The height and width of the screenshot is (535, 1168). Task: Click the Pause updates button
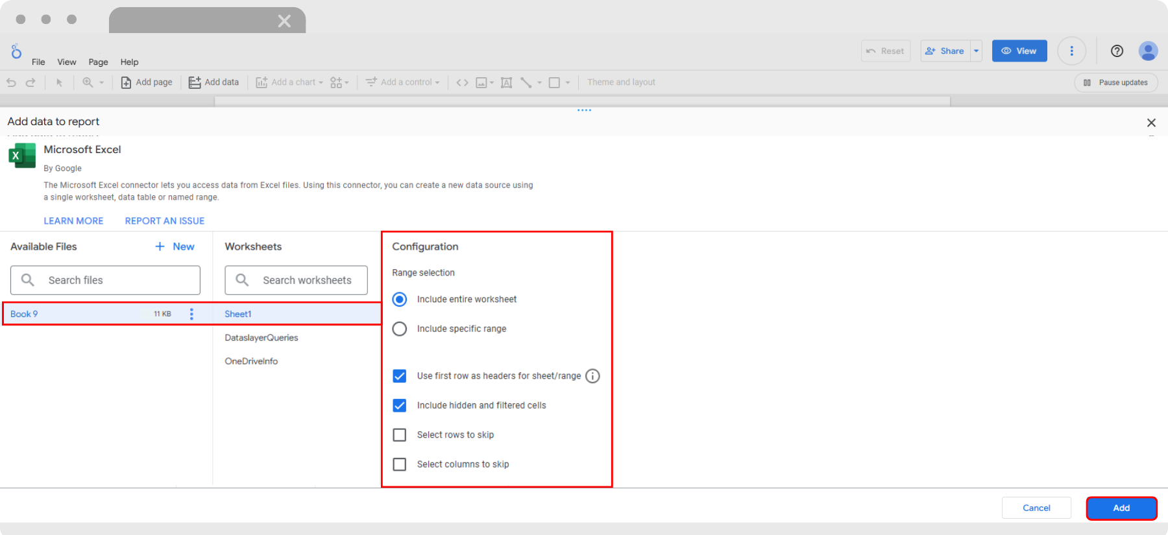coord(1116,82)
